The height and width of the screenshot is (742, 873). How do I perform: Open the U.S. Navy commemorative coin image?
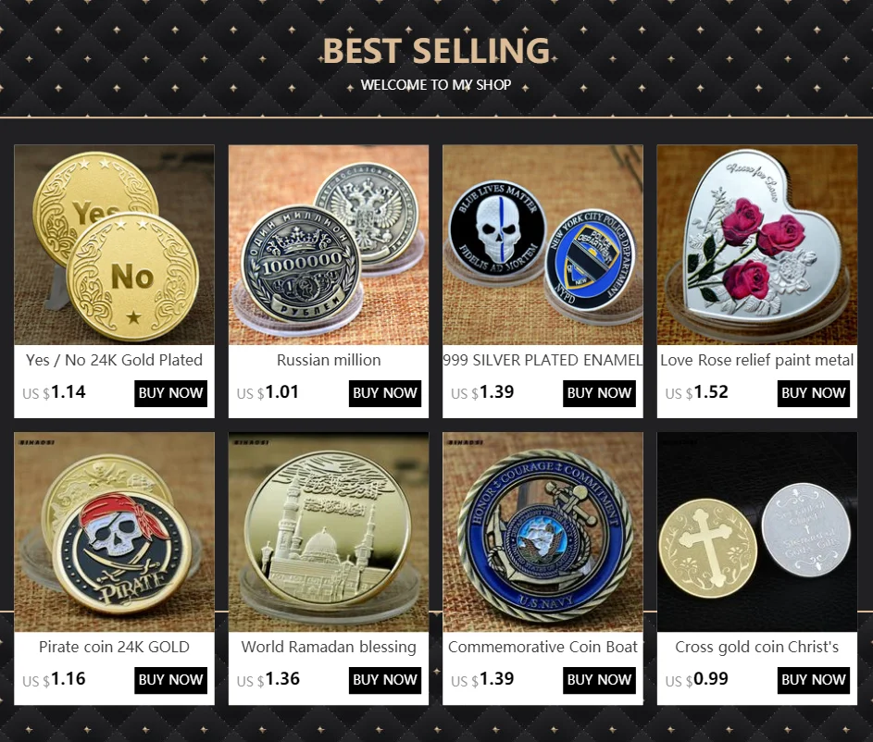pyautogui.click(x=543, y=532)
